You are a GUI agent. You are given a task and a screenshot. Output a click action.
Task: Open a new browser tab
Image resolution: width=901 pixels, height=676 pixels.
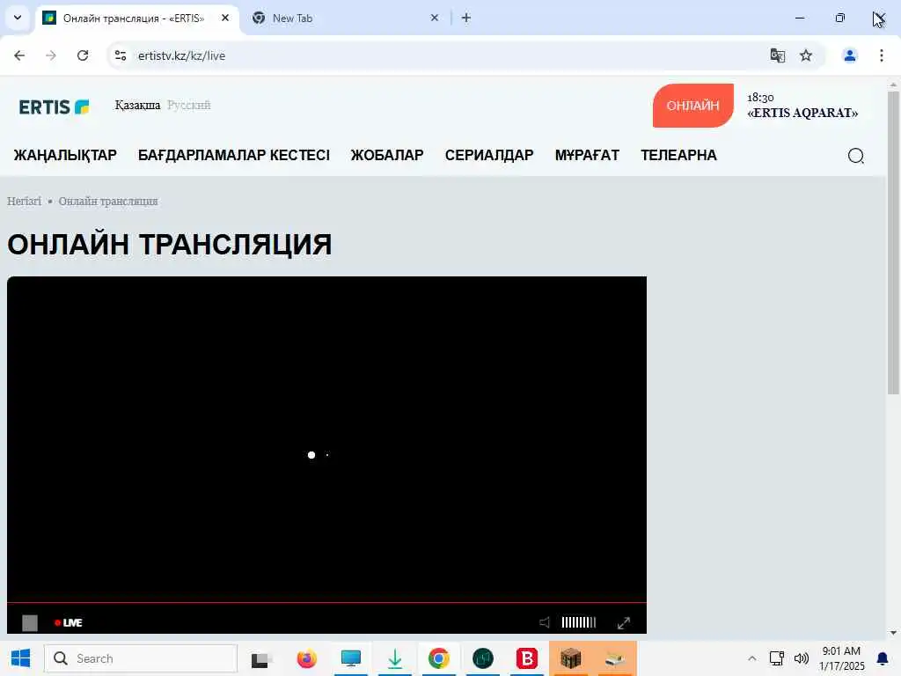coord(466,18)
